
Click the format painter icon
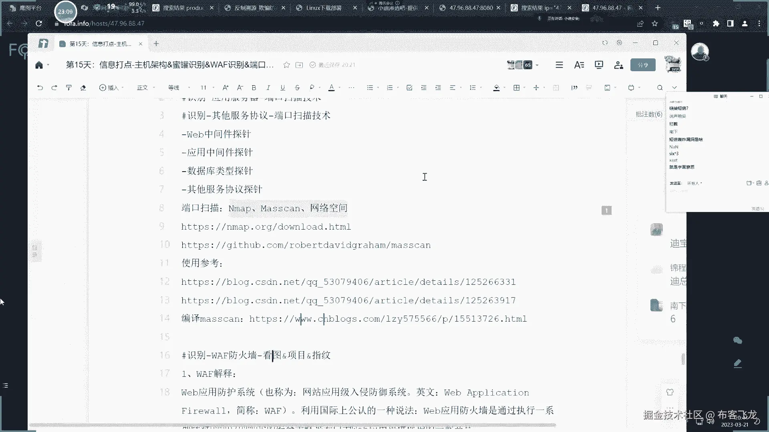tap(68, 88)
